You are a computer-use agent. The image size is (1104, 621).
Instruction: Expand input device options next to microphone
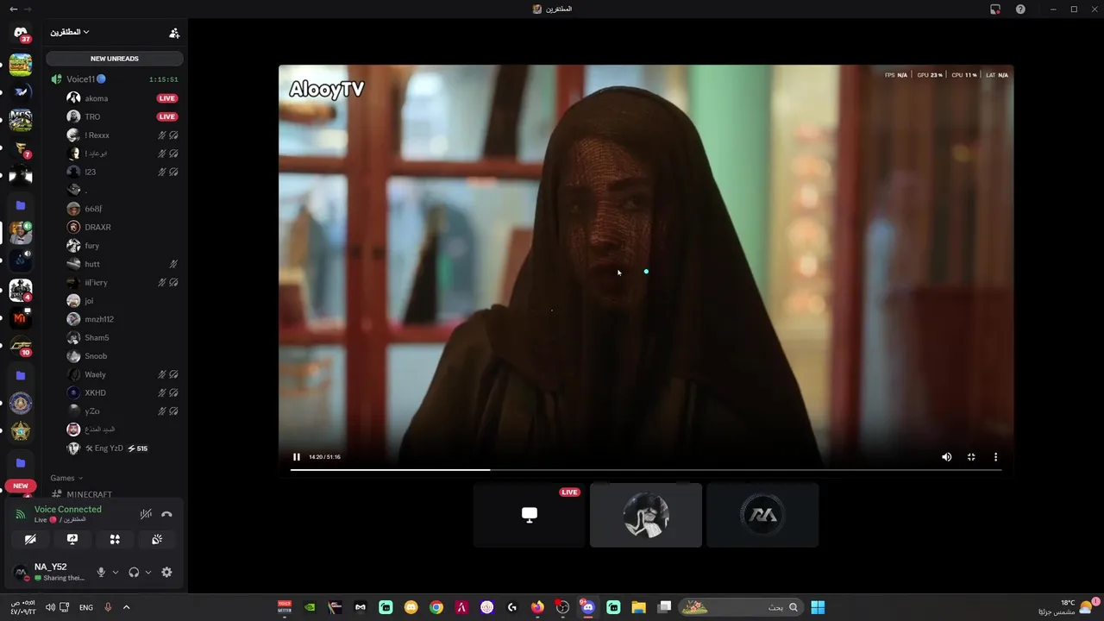pyautogui.click(x=116, y=572)
